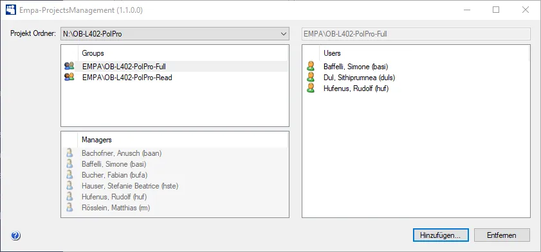
Task: Select manager Hufenus, Rudolf (huf) in Managers list
Action: click(x=115, y=197)
